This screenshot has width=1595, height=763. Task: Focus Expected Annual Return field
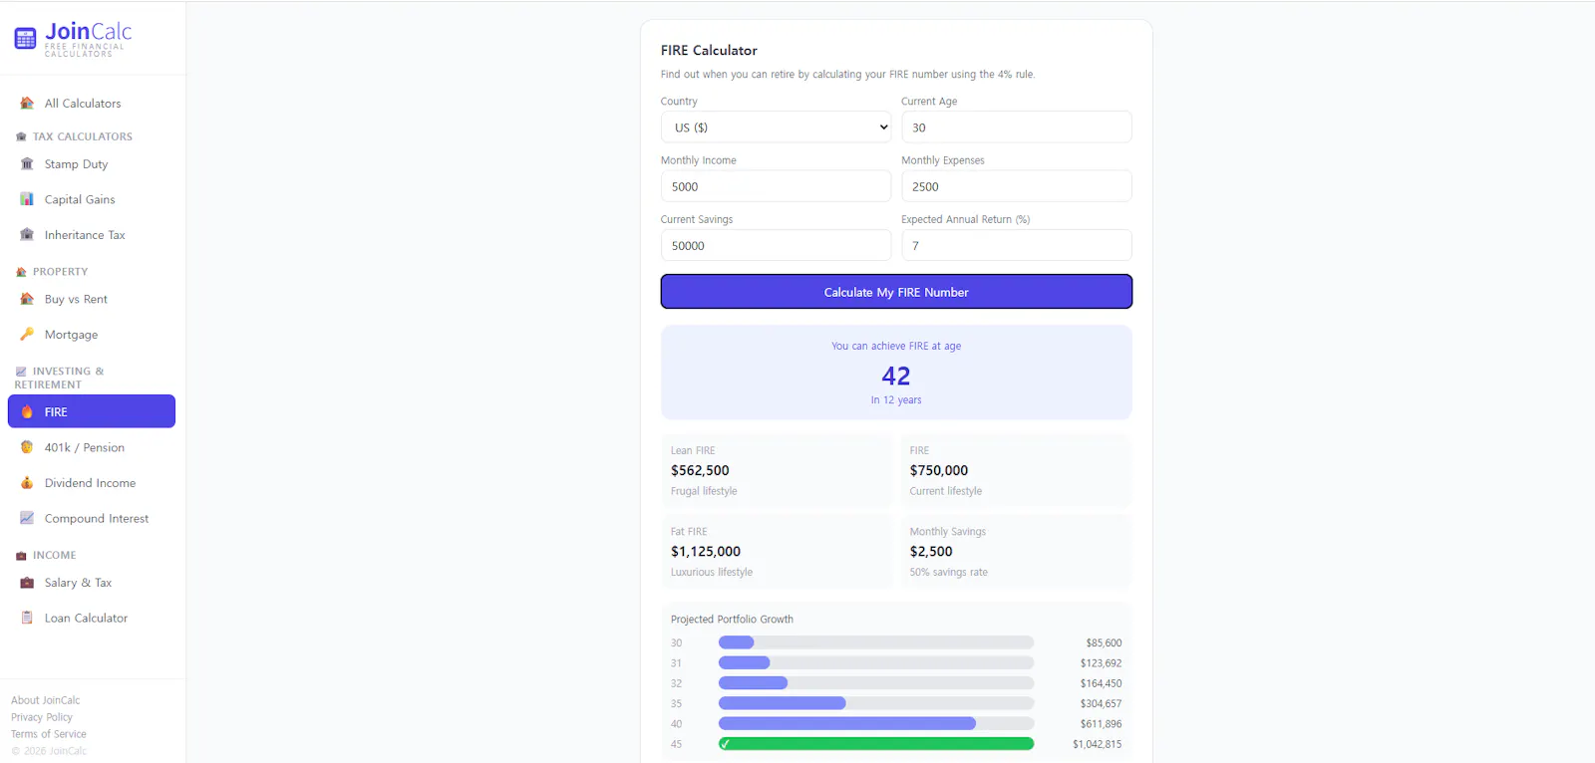tap(1017, 245)
